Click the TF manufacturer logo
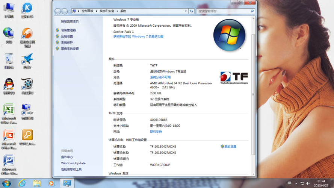334x188 pixels. (234, 78)
